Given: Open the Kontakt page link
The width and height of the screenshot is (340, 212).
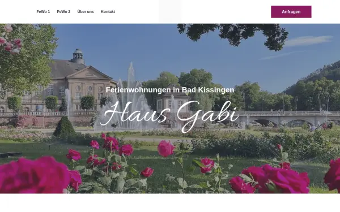Looking at the screenshot, I should pyautogui.click(x=108, y=12).
